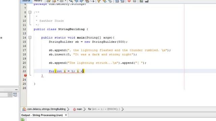The image size is (216, 121).
Task: Click the class icon in breadcrumb bar
Action: click(x=24, y=109)
